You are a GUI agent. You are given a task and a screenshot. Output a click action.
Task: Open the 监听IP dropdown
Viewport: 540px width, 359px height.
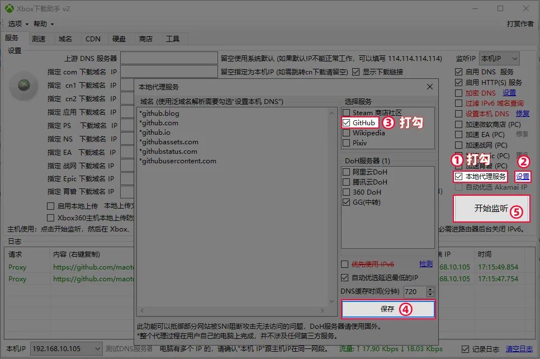(499, 58)
